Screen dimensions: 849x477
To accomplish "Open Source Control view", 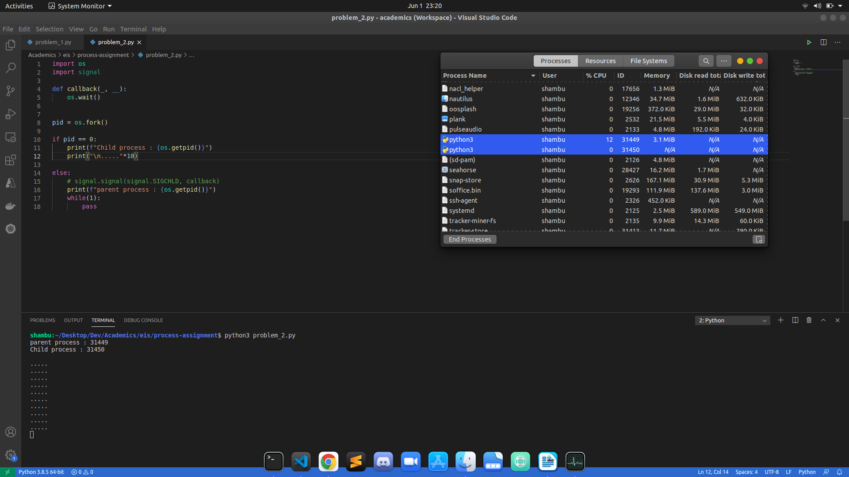I will (11, 91).
